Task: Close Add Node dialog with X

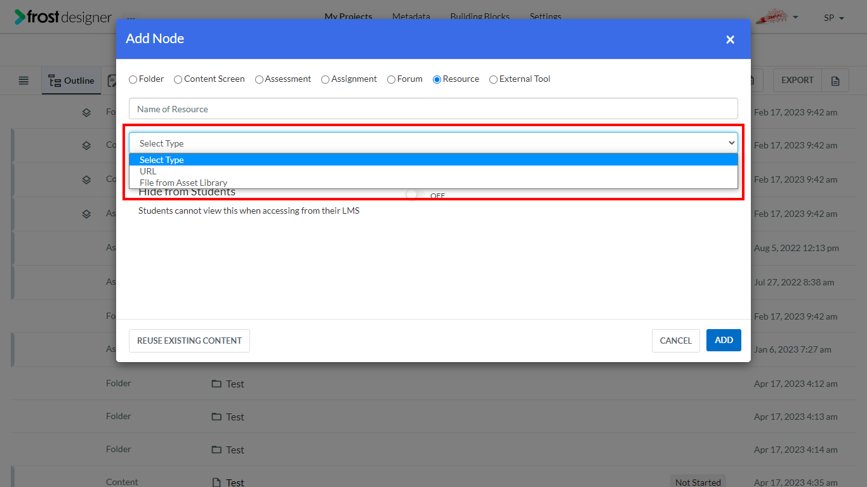Action: 730,39
